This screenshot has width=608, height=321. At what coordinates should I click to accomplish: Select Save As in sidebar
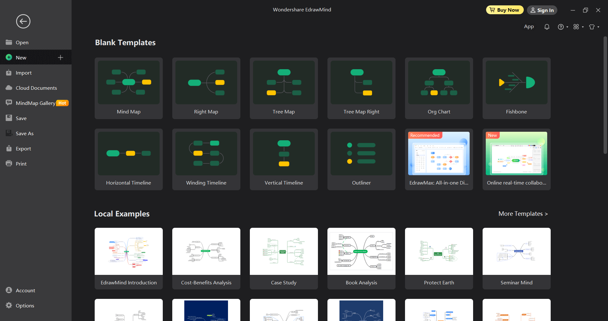[x=36, y=133]
